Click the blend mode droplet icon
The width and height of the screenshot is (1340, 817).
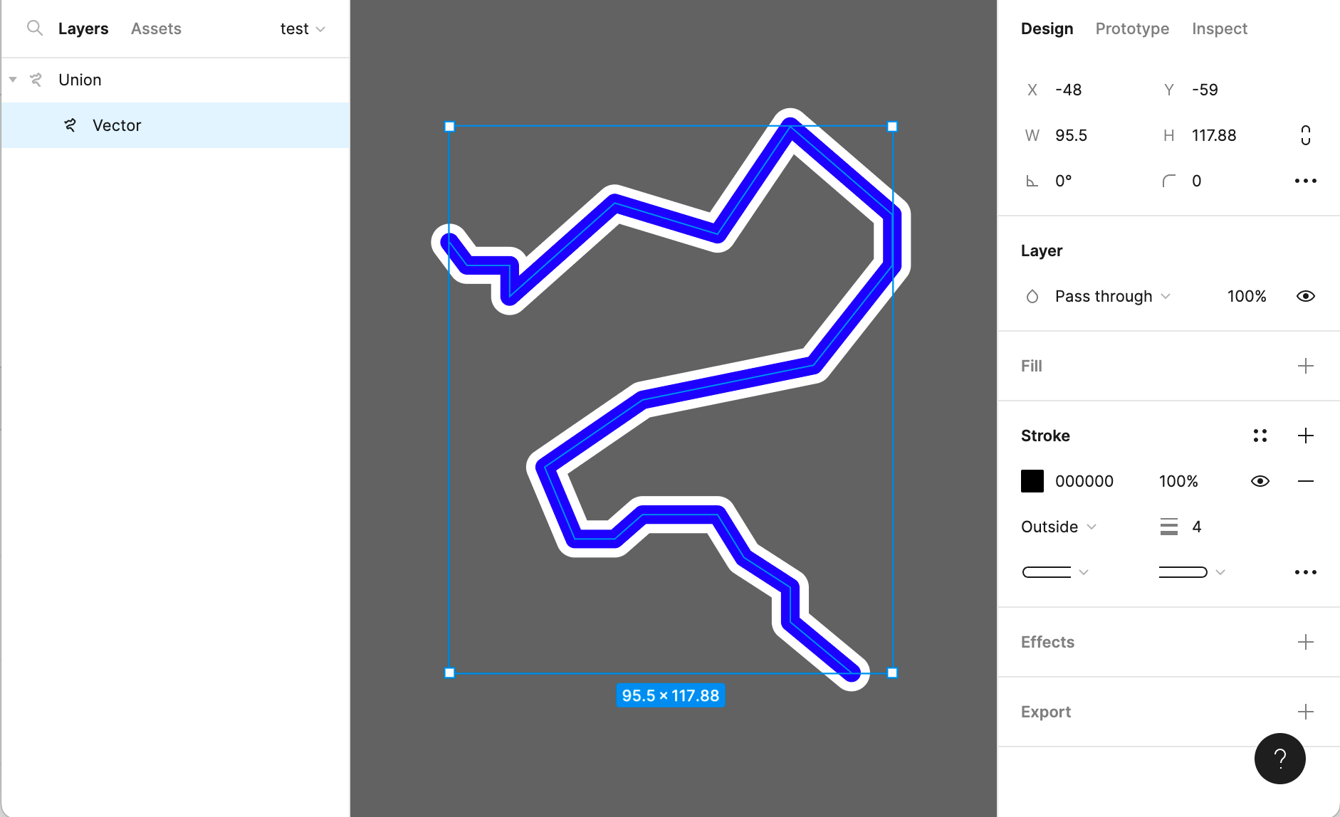pyautogui.click(x=1032, y=296)
